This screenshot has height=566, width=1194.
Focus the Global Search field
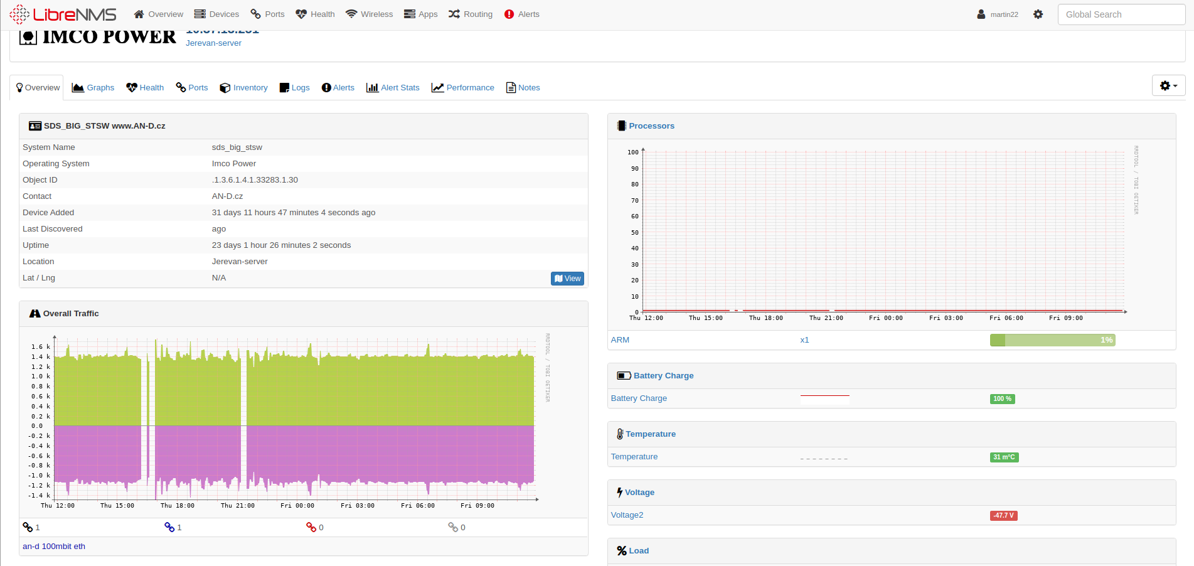pyautogui.click(x=1121, y=14)
